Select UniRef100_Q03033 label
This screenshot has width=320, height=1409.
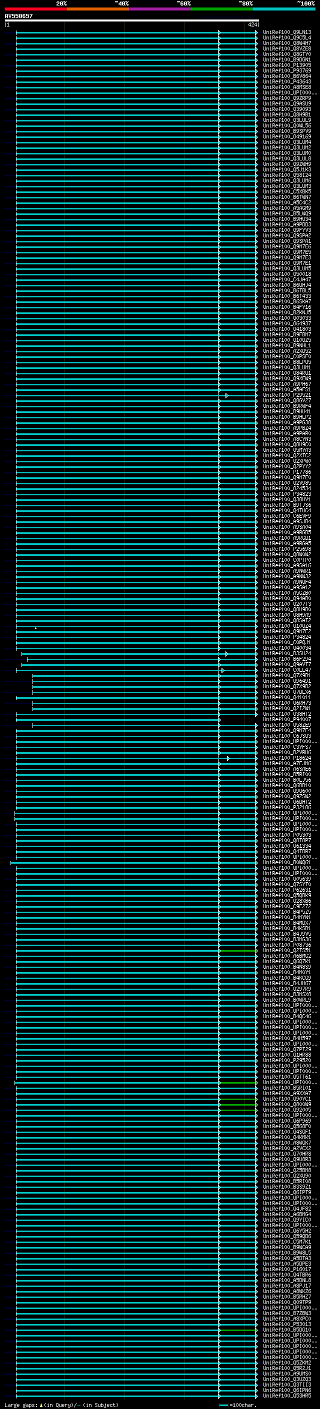click(287, 318)
